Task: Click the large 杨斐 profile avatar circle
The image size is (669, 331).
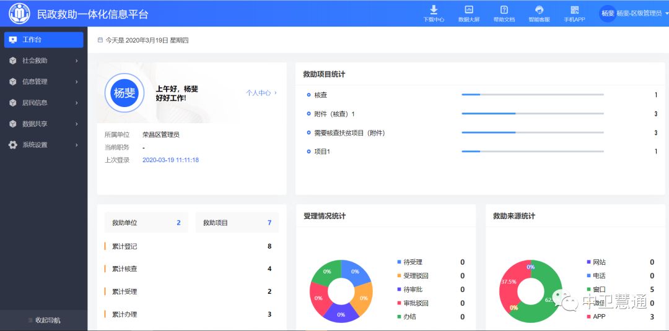Action: click(x=124, y=93)
